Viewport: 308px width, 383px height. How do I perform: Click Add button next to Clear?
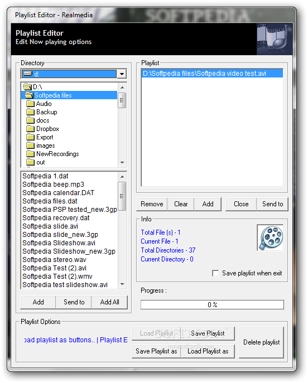click(208, 204)
